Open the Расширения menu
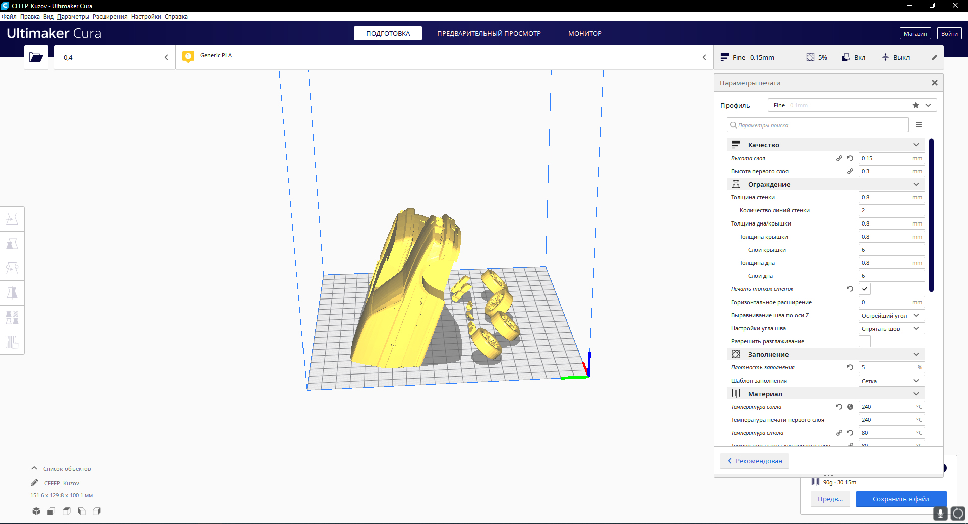Screen dimensions: 968x524 [x=110, y=17]
